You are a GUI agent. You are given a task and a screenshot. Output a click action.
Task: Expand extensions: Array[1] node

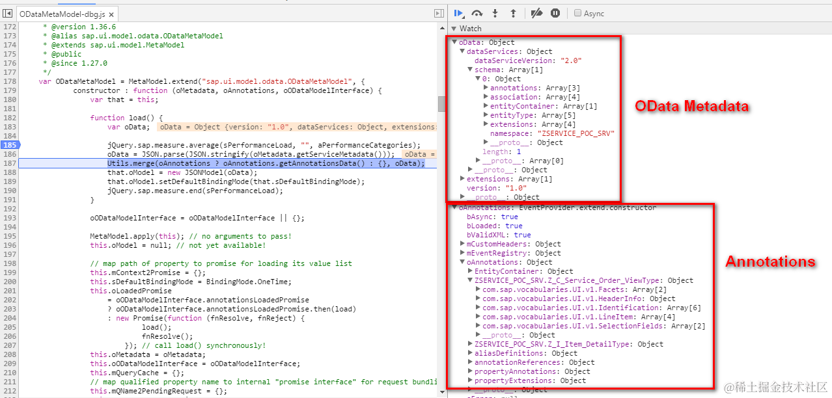tap(462, 179)
